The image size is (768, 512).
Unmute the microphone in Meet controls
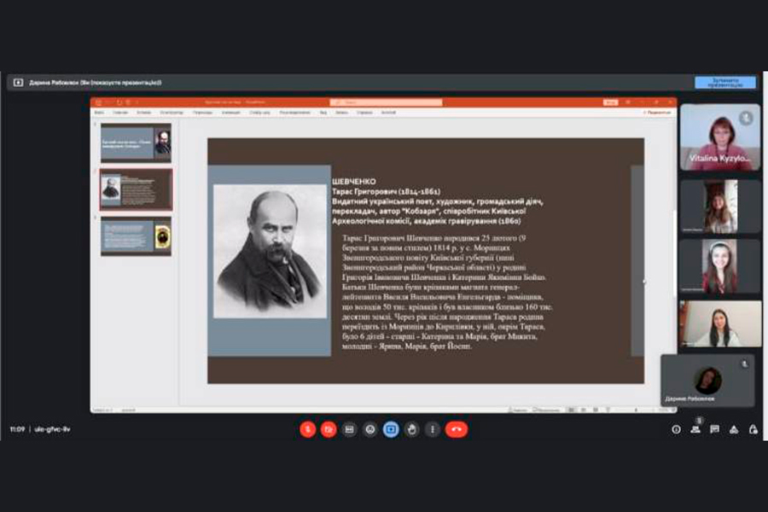307,429
